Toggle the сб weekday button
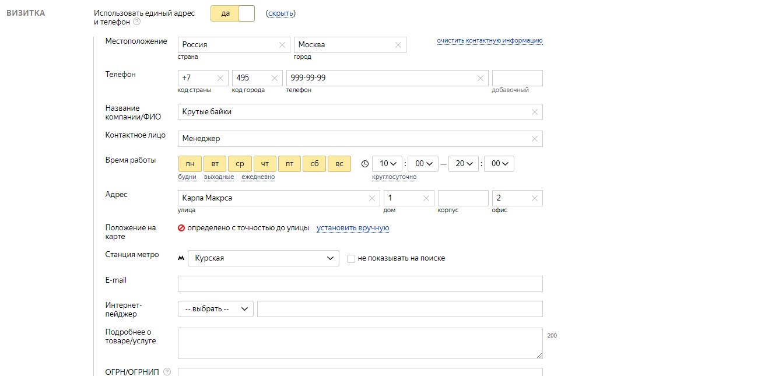The image size is (768, 376). (314, 164)
